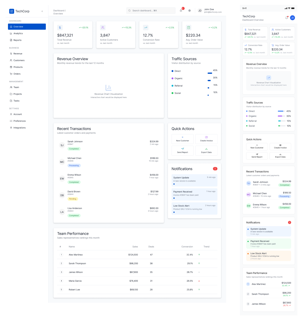
Task: Click the Customers icon under Business
Action: click(x=11, y=60)
